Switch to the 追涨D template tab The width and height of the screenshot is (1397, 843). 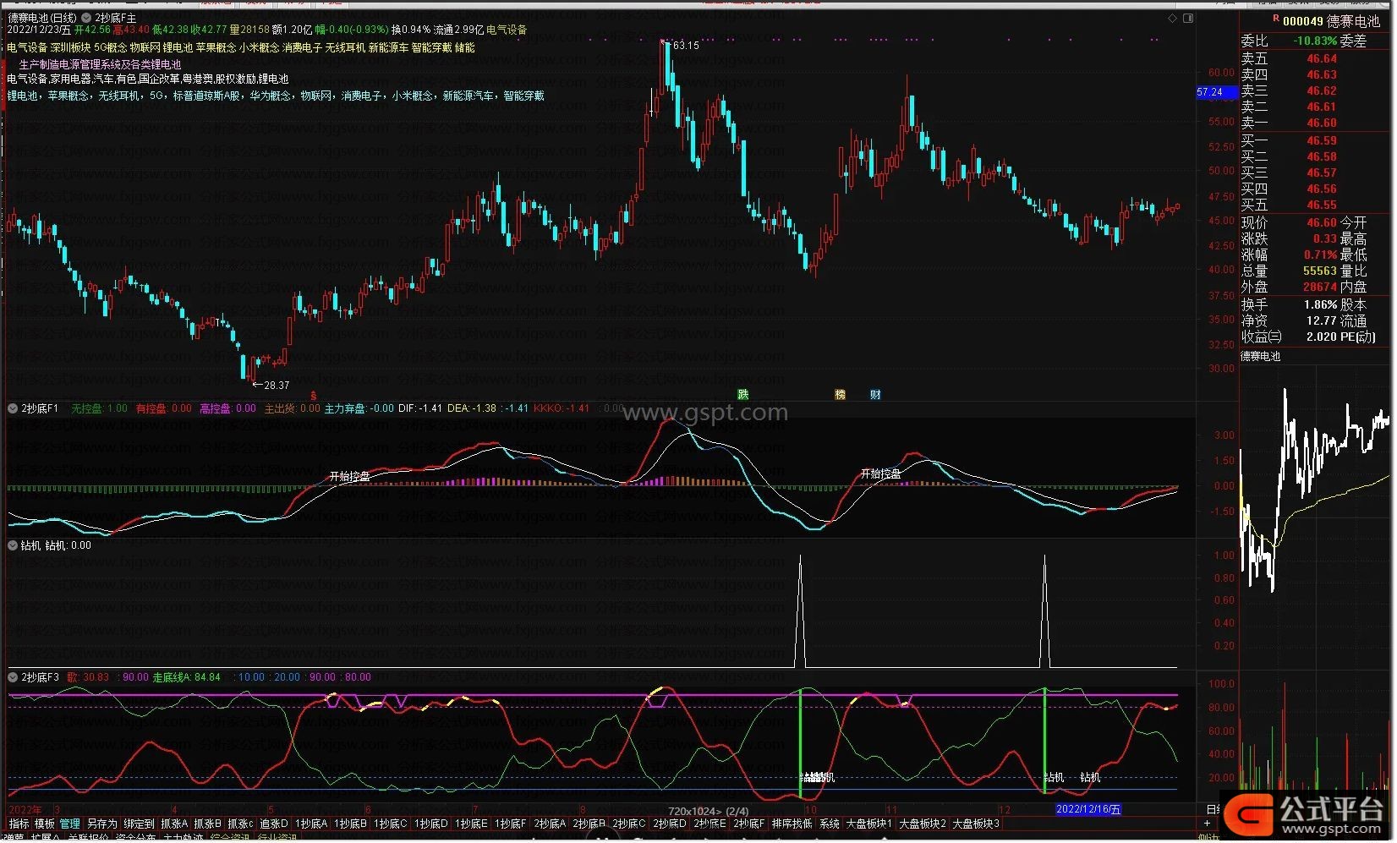[x=273, y=824]
